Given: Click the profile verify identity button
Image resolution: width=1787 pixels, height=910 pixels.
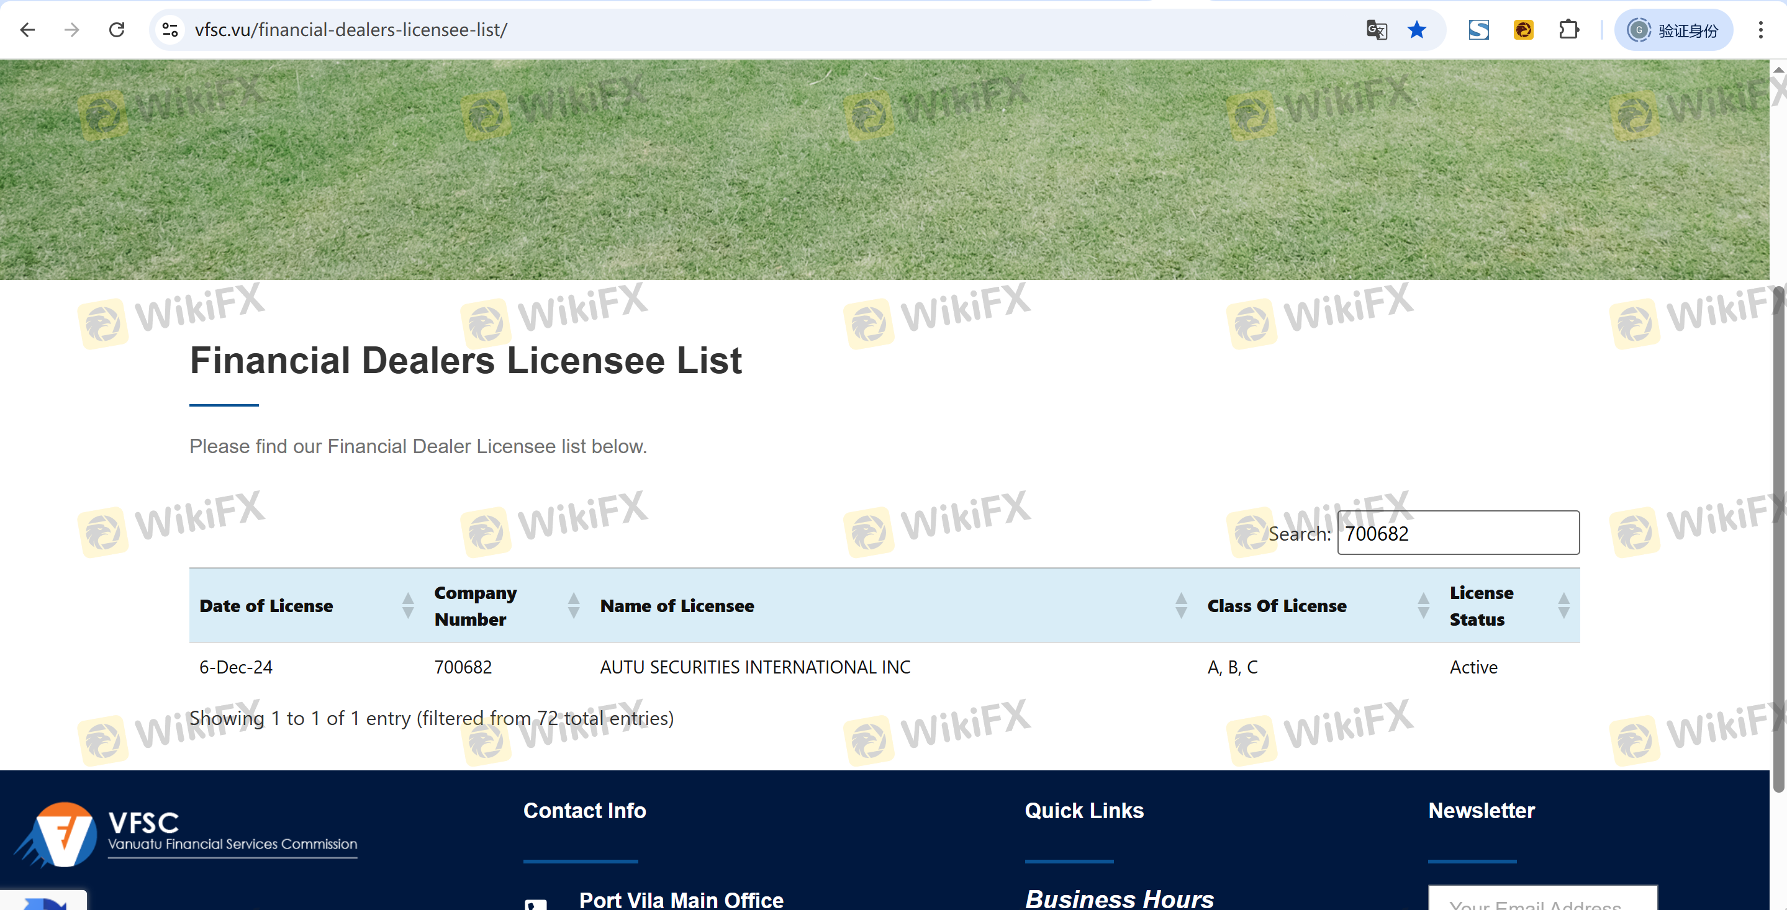Looking at the screenshot, I should click(1673, 30).
